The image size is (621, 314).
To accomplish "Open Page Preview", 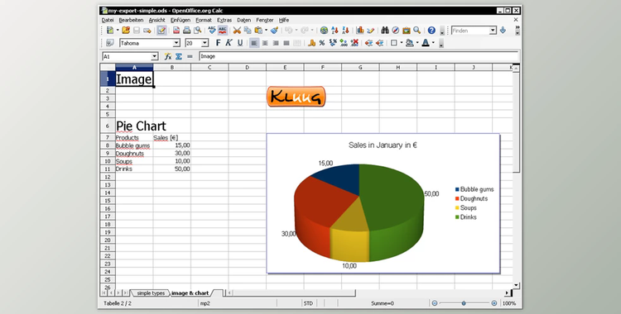I will [x=197, y=30].
